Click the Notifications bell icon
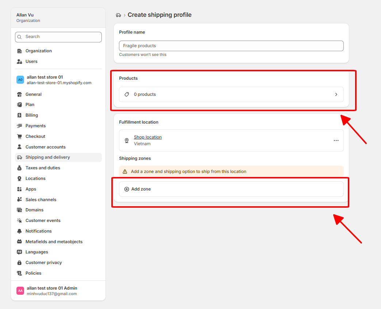 coord(19,231)
